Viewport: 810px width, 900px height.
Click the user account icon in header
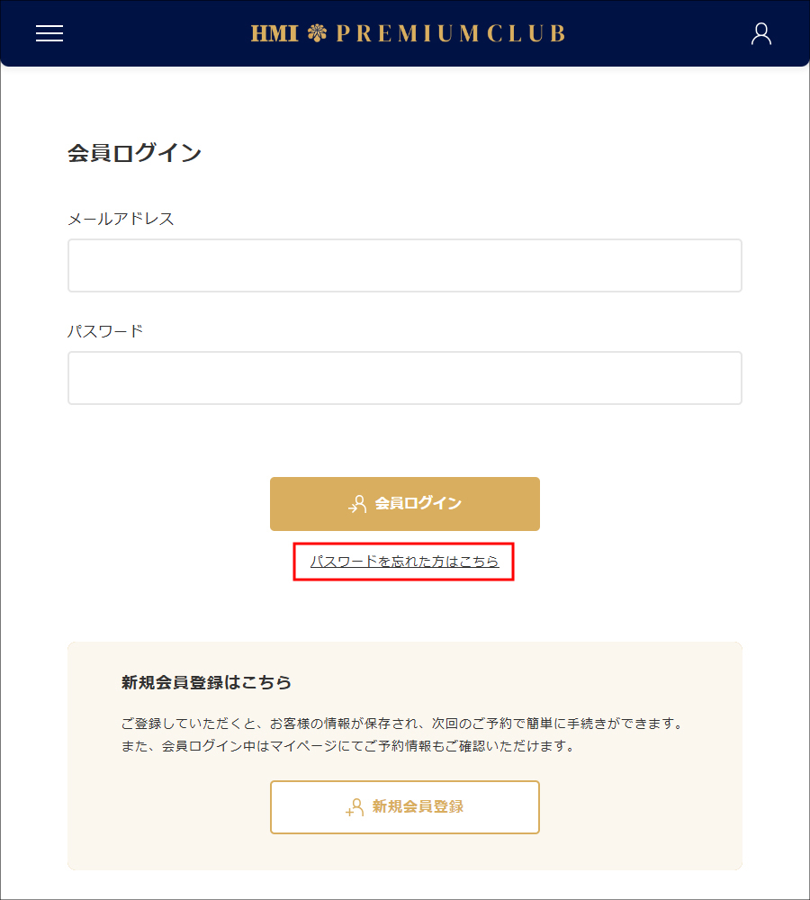tap(761, 33)
